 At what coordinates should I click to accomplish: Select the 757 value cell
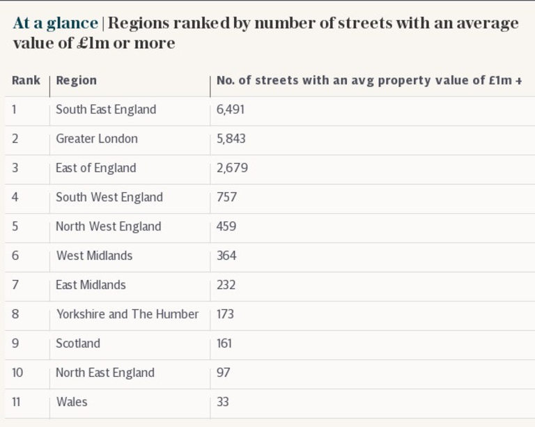227,197
